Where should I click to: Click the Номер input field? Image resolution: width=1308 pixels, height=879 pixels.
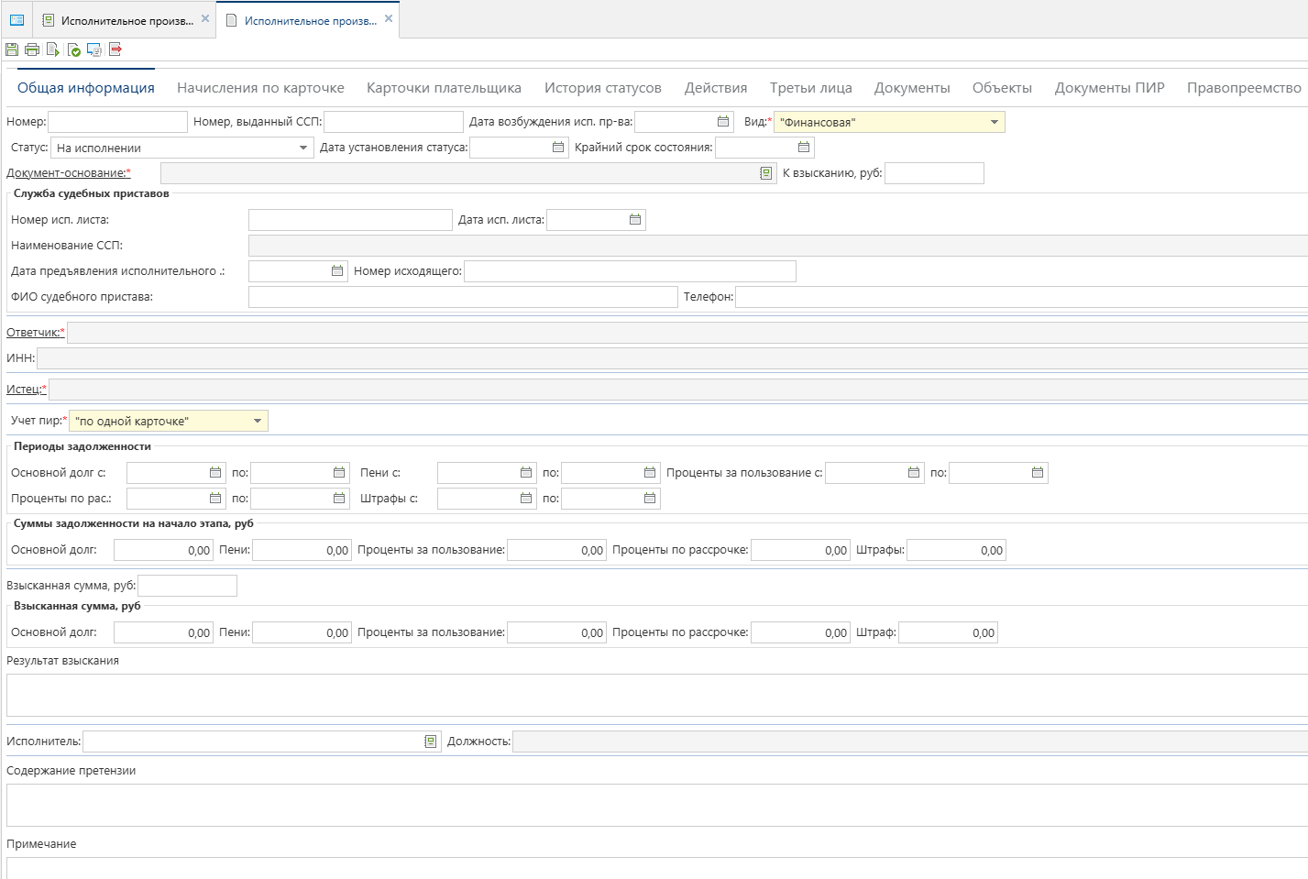tap(117, 122)
